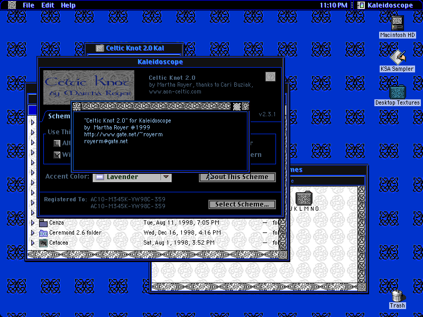
Task: Click the v2.3.1 version label
Action: pyautogui.click(x=267, y=114)
